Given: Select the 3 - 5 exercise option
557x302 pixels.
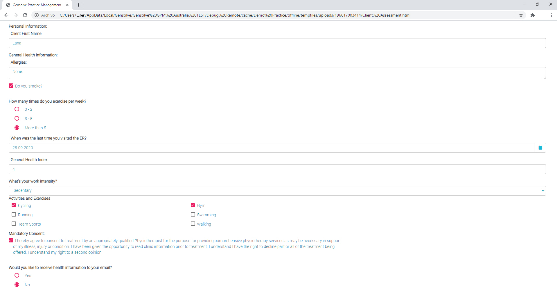Looking at the screenshot, I should tap(17, 119).
